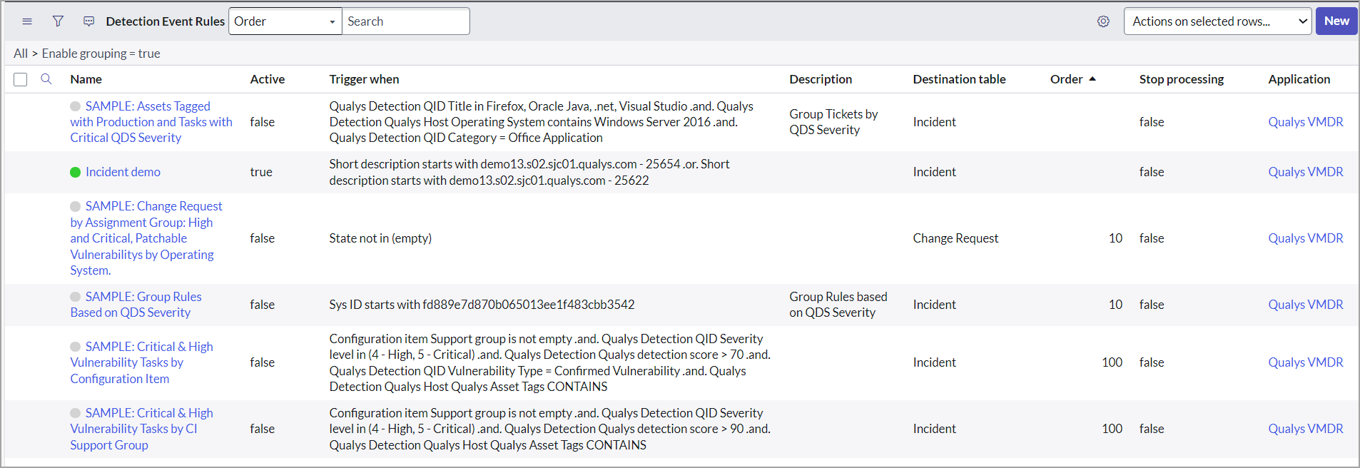Click Order value 10 in Change Request row
The height and width of the screenshot is (468, 1360).
(1115, 238)
